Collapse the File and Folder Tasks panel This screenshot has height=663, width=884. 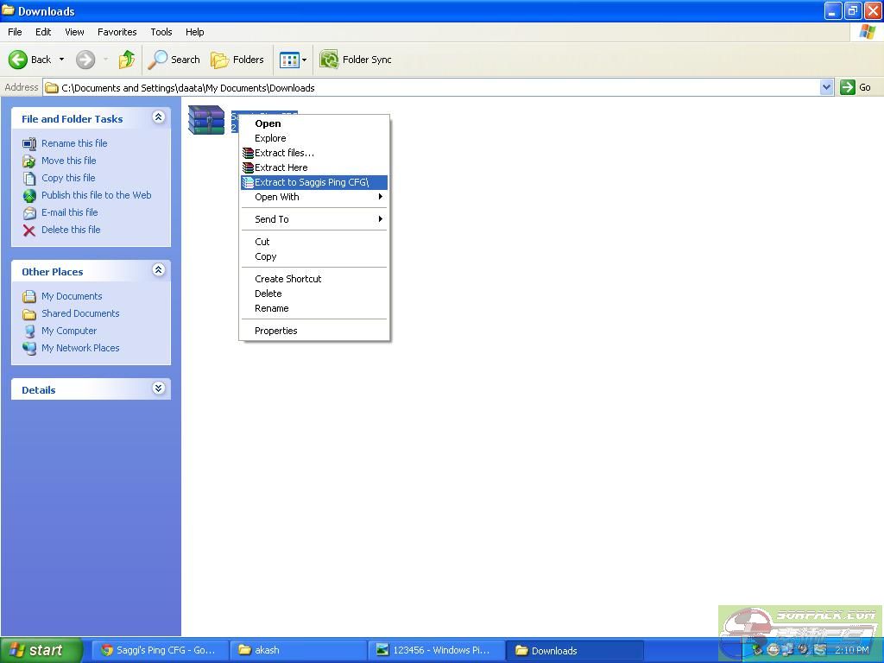158,117
